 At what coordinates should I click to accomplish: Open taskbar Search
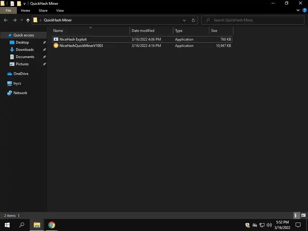(x=22, y=225)
